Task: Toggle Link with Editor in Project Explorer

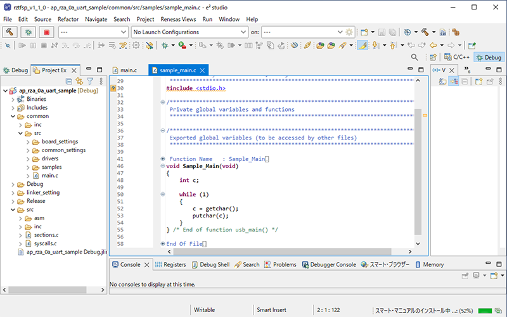Action: click(79, 81)
